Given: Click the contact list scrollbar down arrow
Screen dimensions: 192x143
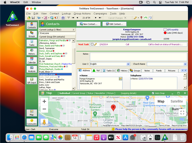Looking at the screenshot, I should [x=73, y=89].
